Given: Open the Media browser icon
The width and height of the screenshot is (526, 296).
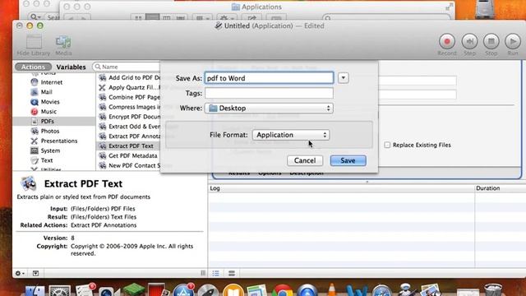Looking at the screenshot, I should click(63, 42).
